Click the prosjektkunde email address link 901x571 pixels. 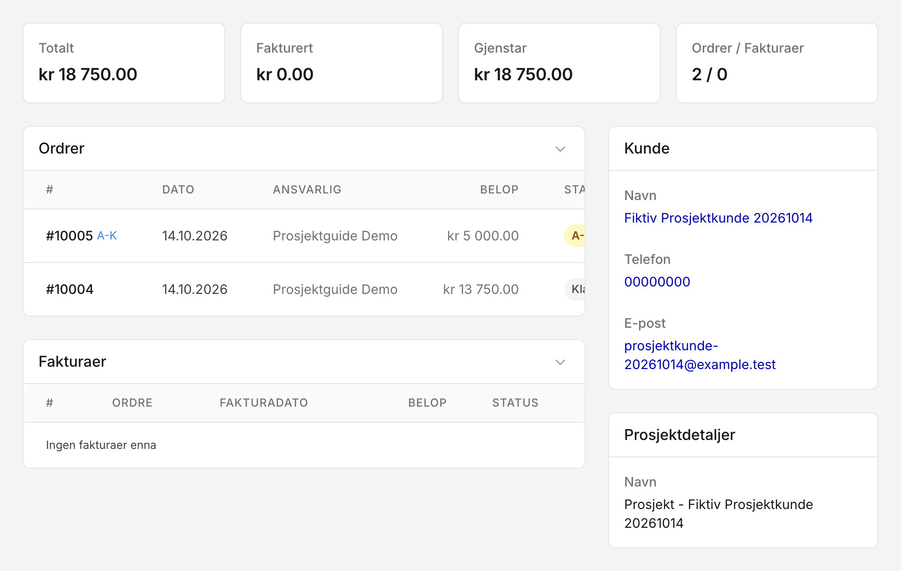coord(700,355)
